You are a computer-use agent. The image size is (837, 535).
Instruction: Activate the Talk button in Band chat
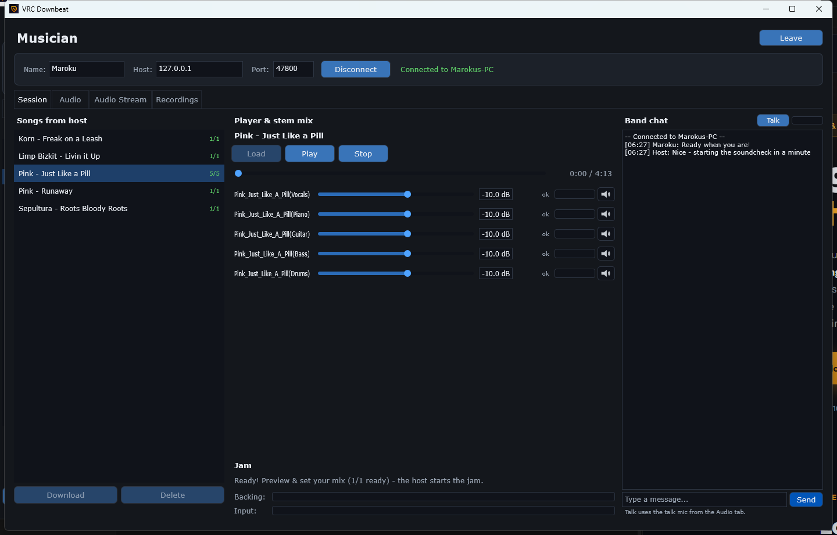tap(773, 120)
